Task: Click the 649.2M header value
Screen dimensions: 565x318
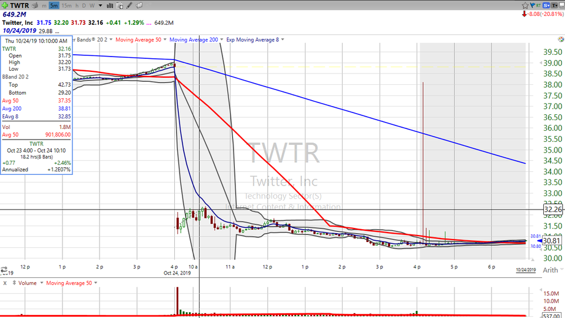Action: point(14,14)
